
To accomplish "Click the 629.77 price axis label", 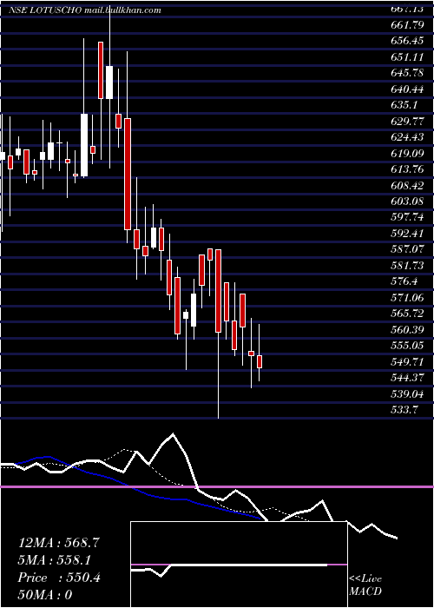I will tap(408, 122).
